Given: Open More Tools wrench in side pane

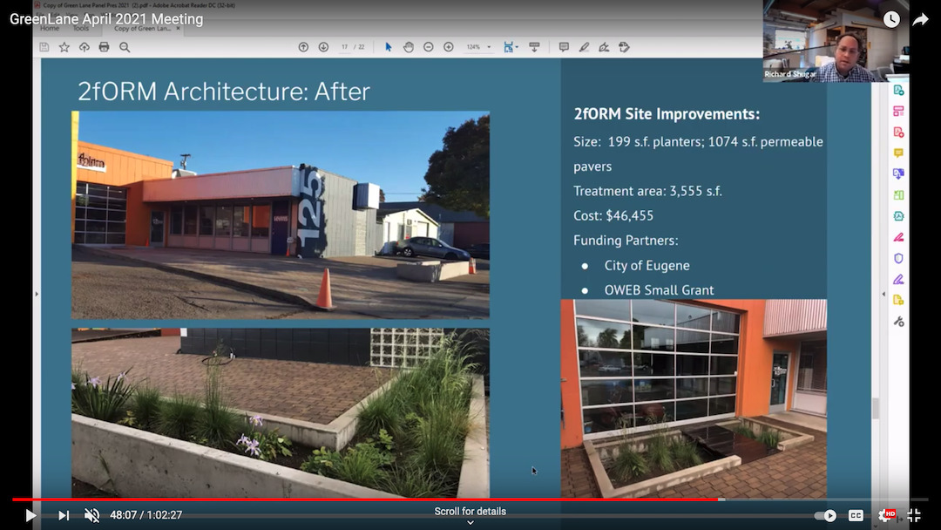Looking at the screenshot, I should point(898,322).
